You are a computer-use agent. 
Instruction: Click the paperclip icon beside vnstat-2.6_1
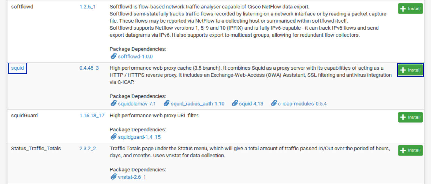pyautogui.click(x=113, y=177)
